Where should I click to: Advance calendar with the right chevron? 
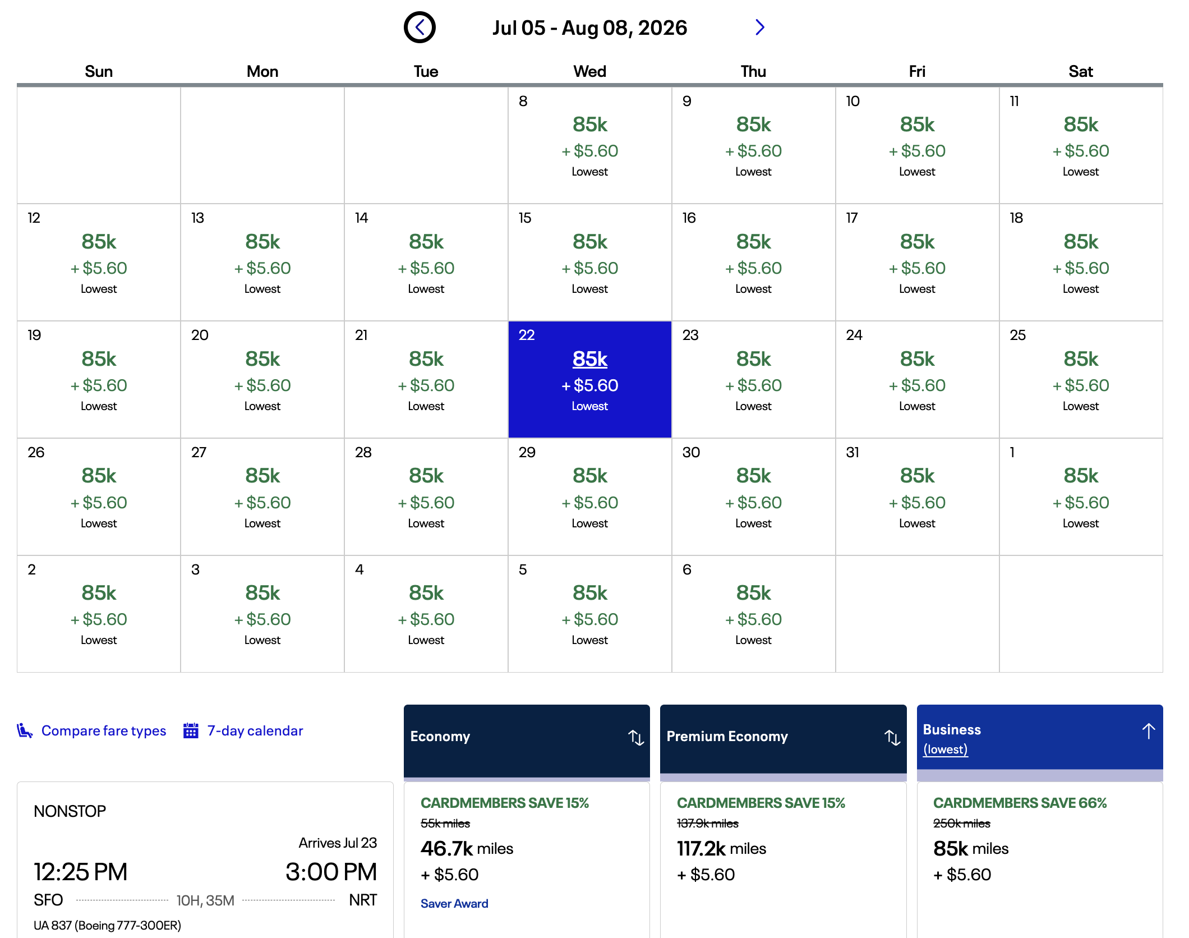click(759, 27)
